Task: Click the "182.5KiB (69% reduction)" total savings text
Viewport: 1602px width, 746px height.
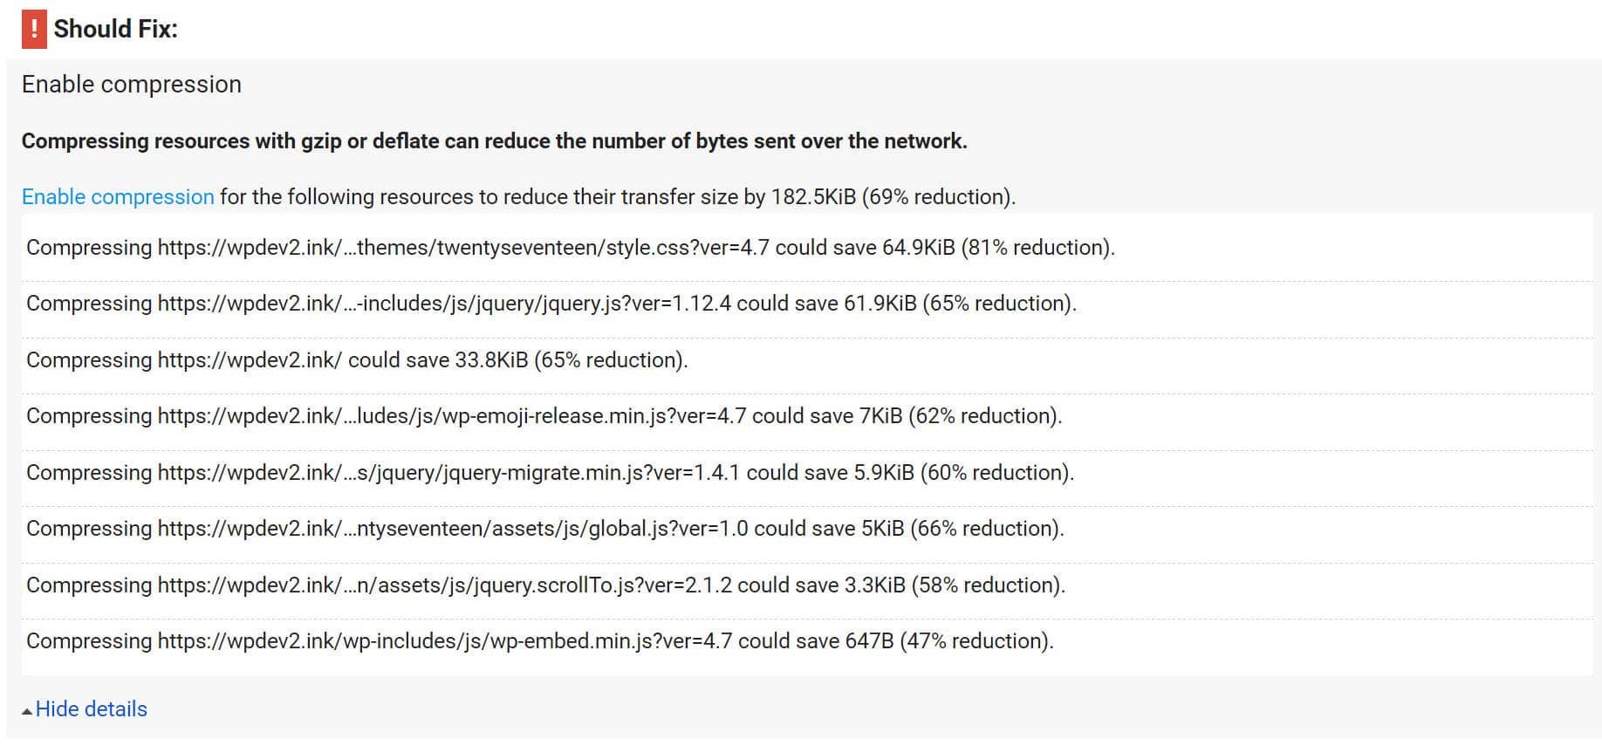Action: tap(892, 197)
